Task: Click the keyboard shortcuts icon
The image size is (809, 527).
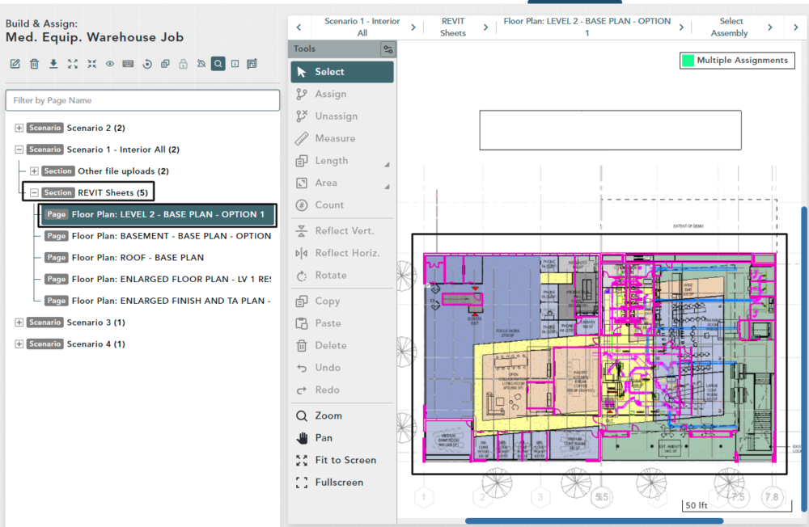Action: (128, 64)
